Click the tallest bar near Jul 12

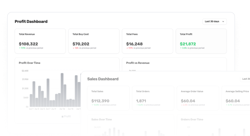62,90
